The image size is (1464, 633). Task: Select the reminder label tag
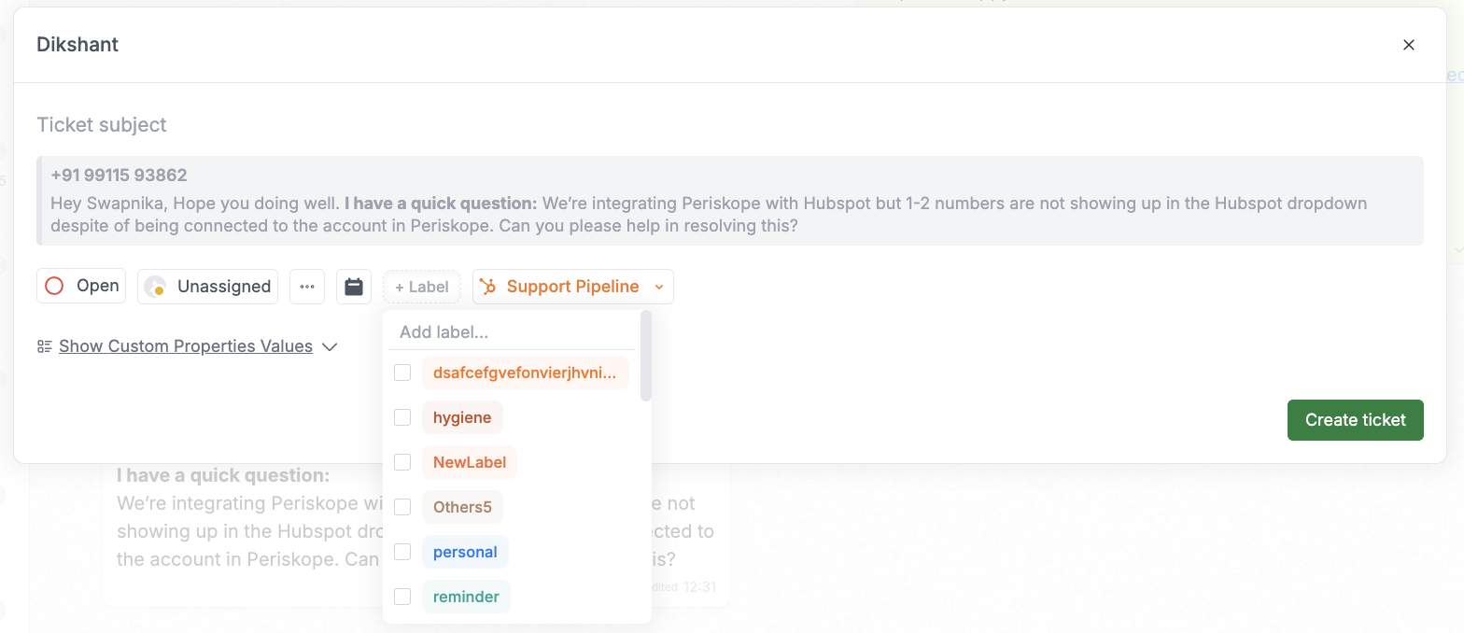(466, 597)
